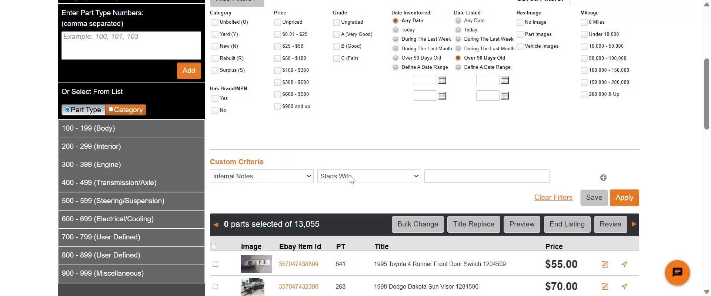711x296 pixels.
Task: Click send arrow icon for $55.00 part
Action: tap(624, 264)
